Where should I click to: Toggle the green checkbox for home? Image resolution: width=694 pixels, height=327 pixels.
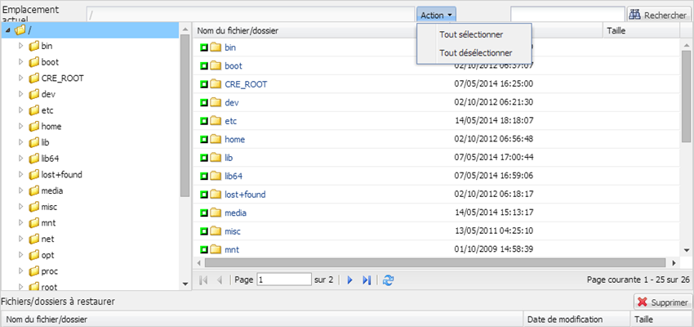204,139
